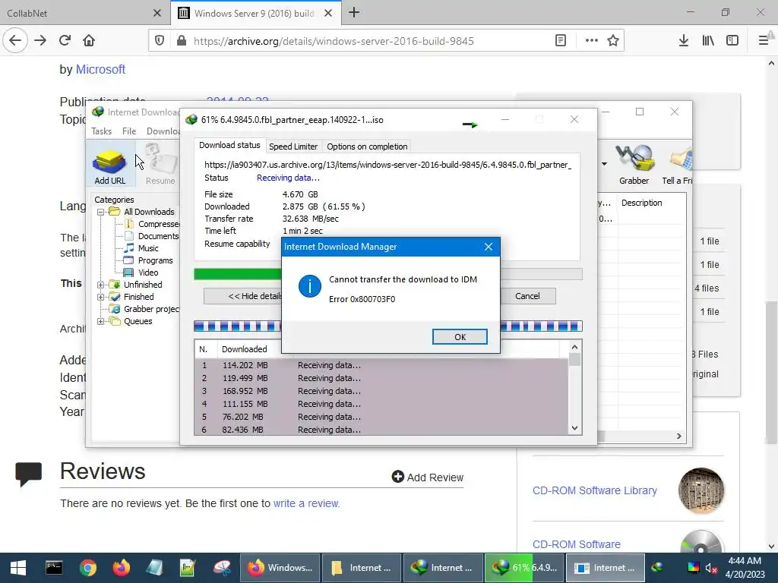Screen dimensions: 778x583
Task: Open a new browser tab
Action: (354, 12)
